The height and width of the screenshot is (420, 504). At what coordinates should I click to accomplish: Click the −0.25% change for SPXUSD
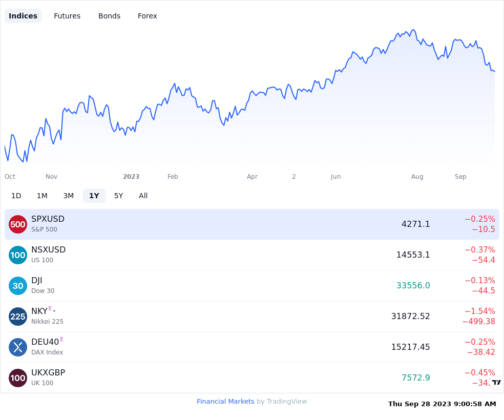[x=480, y=219]
